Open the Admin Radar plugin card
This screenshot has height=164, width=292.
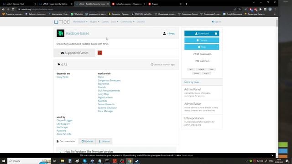[x=202, y=107]
